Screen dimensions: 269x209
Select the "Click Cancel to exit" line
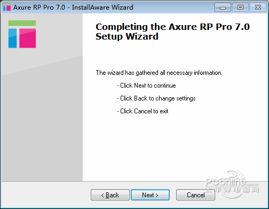click(x=143, y=111)
